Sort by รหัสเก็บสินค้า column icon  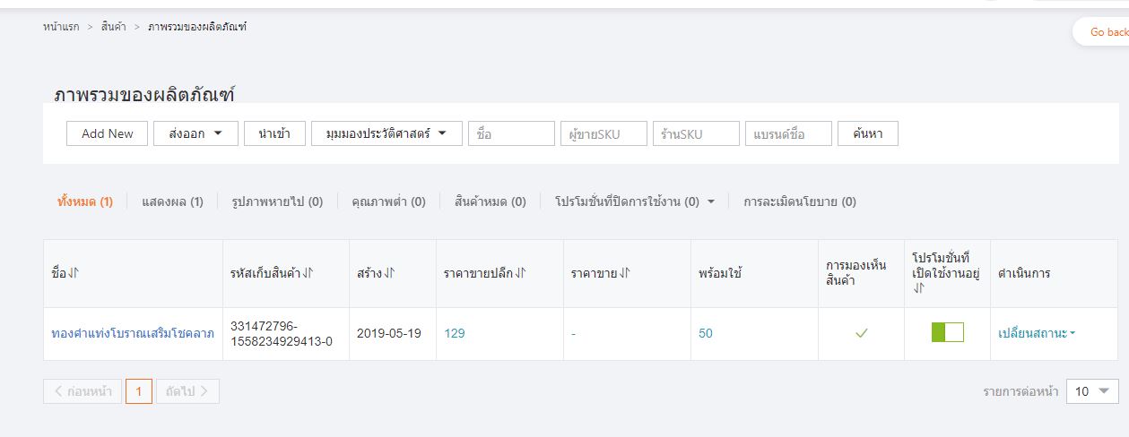(x=308, y=273)
